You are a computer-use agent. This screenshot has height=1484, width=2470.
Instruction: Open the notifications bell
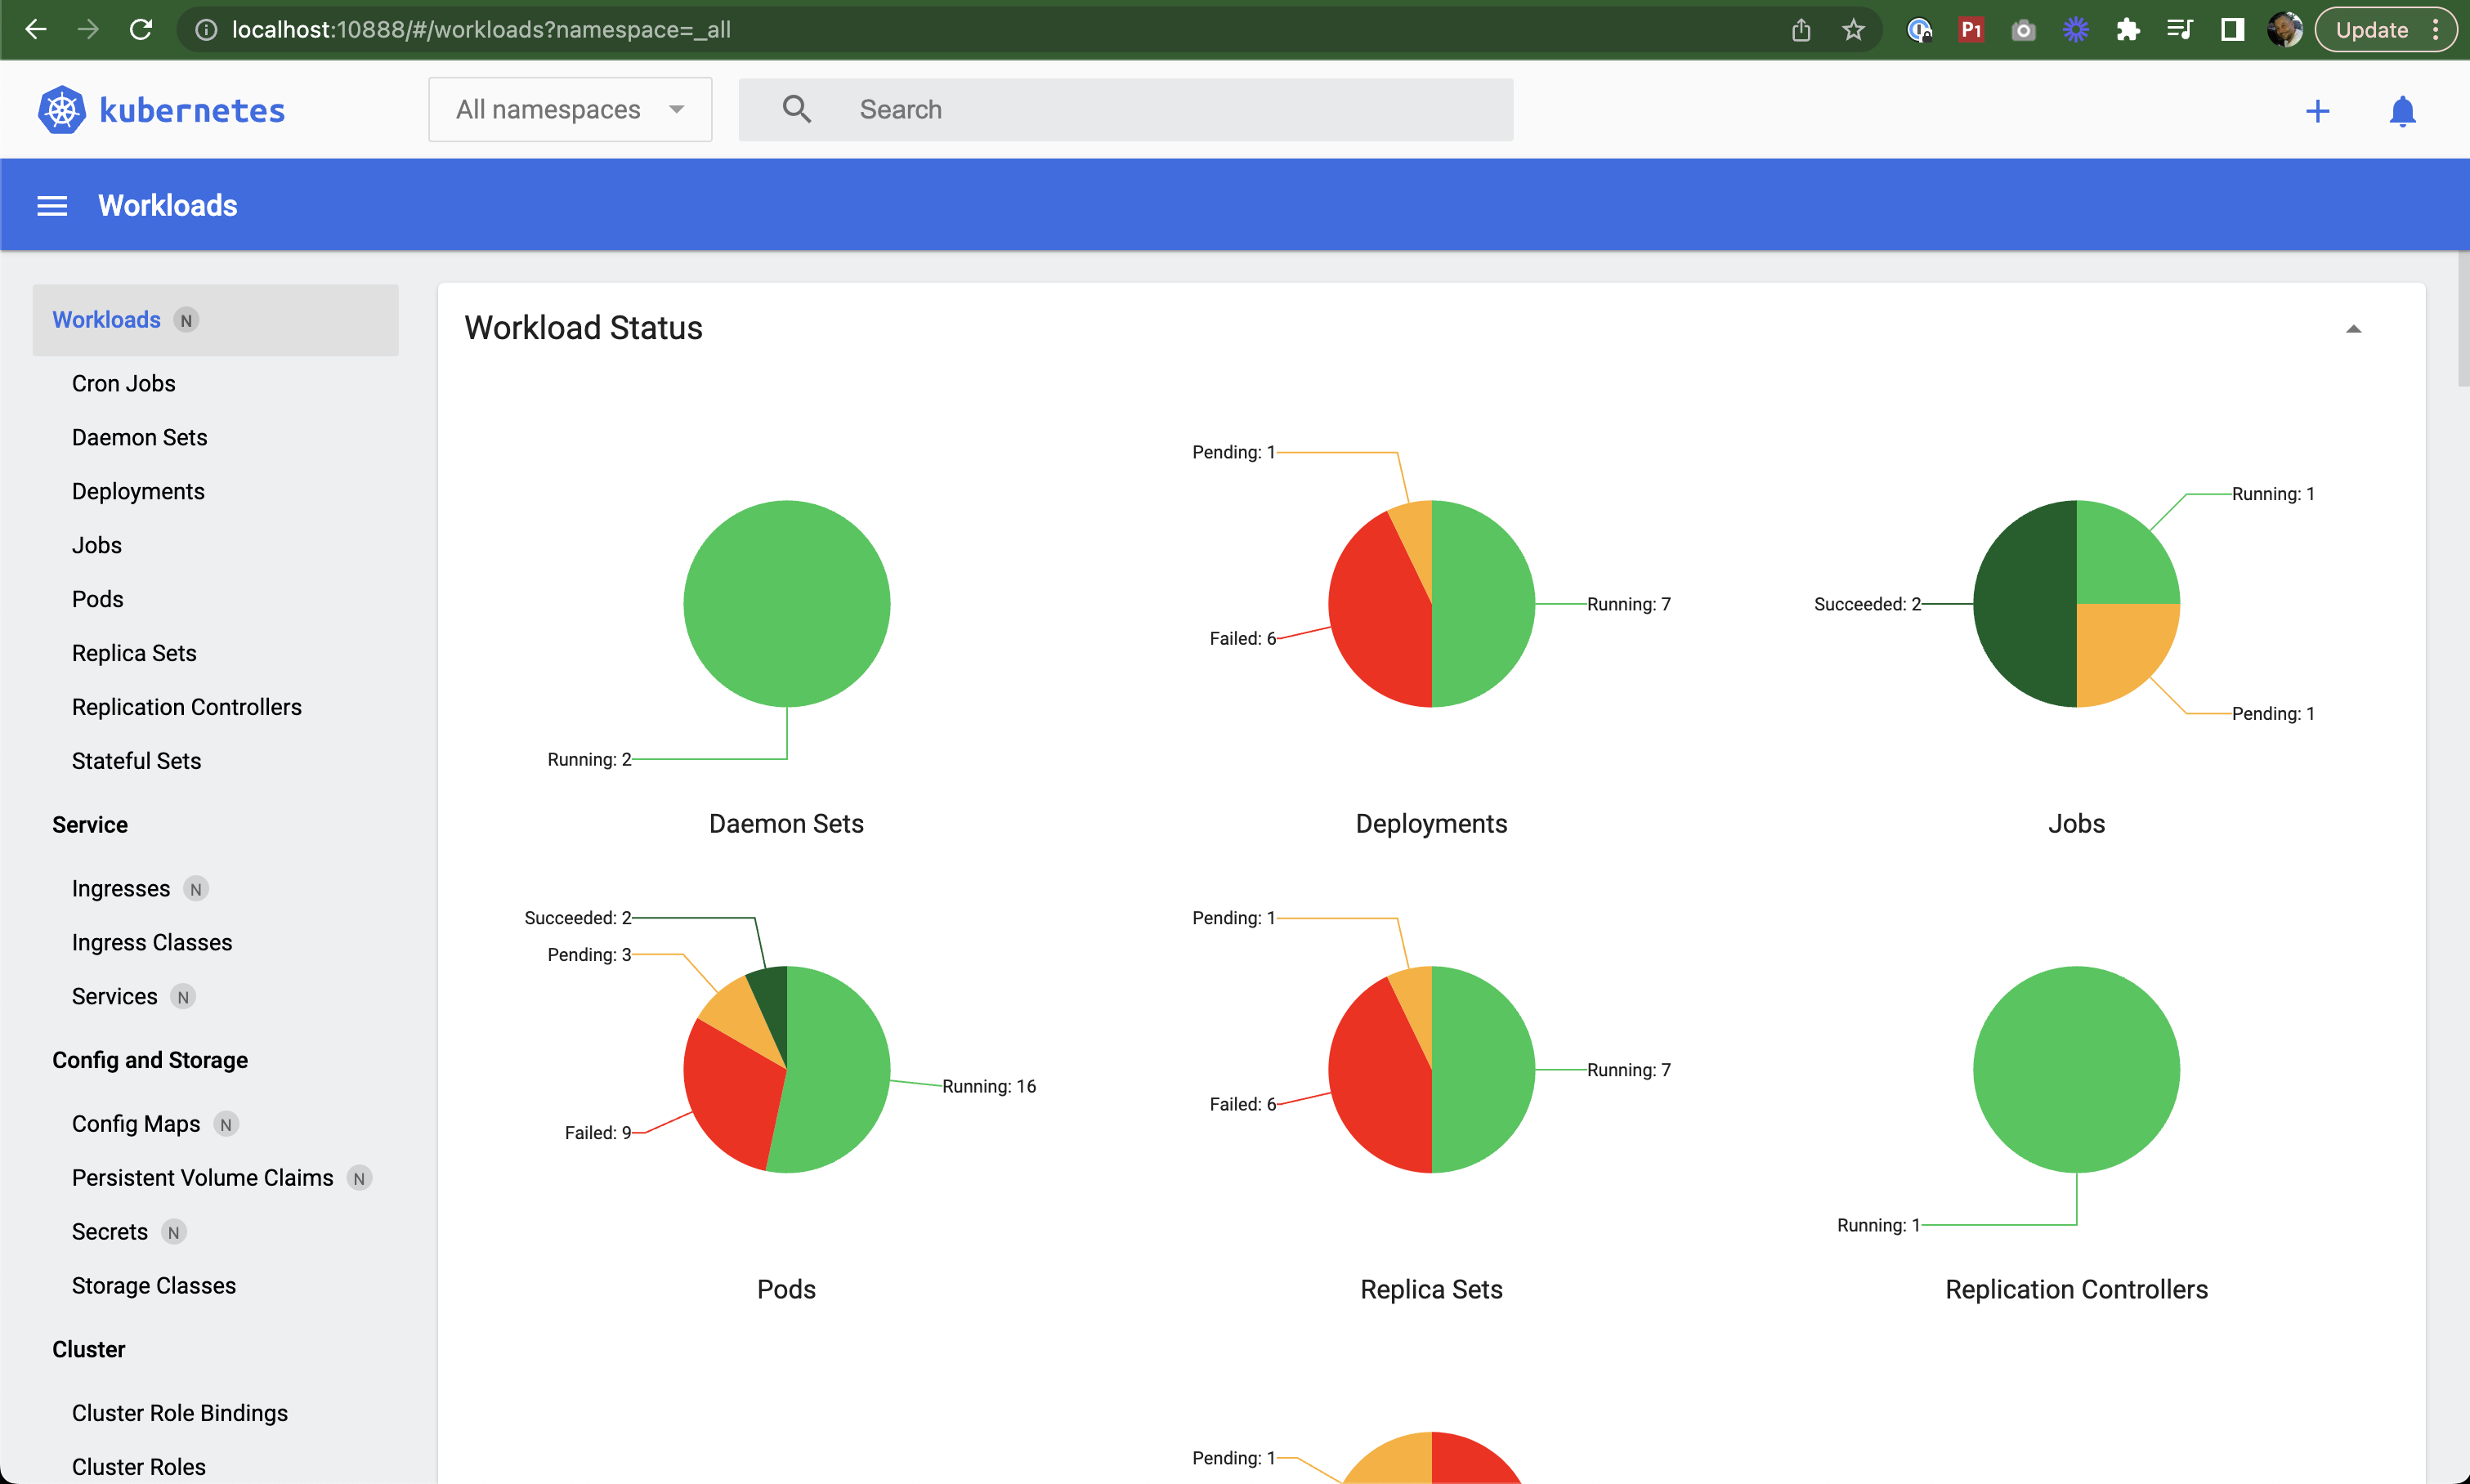[2402, 111]
